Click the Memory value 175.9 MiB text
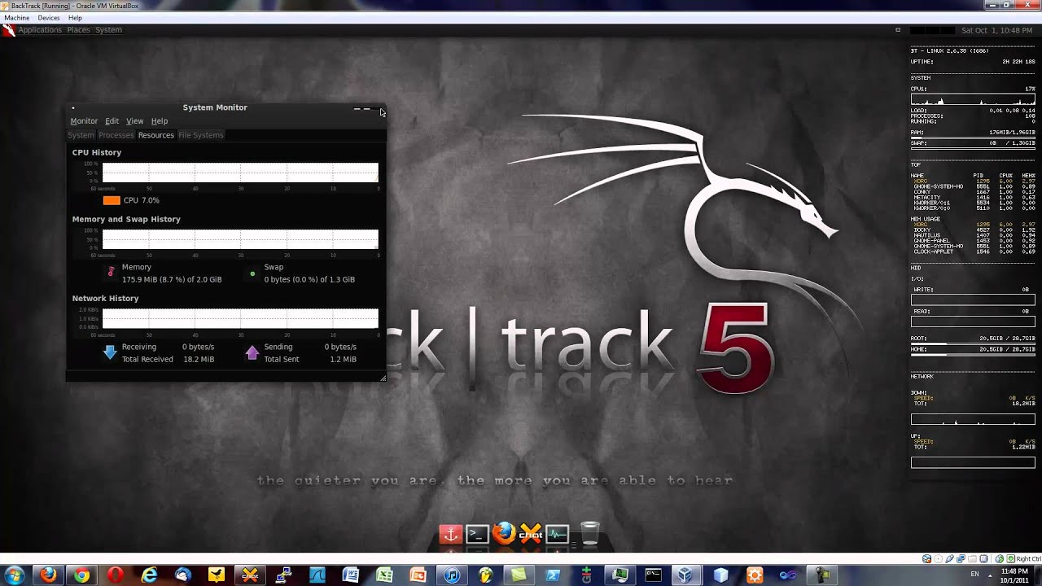The height and width of the screenshot is (586, 1042). pyautogui.click(x=172, y=279)
